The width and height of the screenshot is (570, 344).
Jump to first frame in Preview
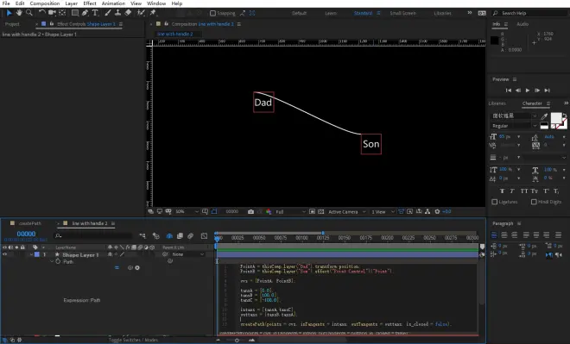tap(509, 90)
